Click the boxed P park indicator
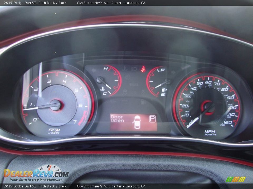 pyautogui.click(x=152, y=119)
